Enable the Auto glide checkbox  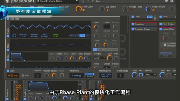point(23,75)
